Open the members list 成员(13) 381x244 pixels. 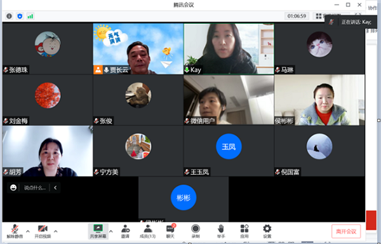pyautogui.click(x=147, y=231)
